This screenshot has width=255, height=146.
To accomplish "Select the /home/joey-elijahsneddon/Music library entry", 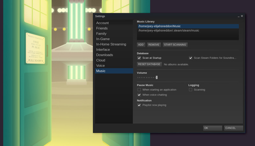I will (159, 26).
